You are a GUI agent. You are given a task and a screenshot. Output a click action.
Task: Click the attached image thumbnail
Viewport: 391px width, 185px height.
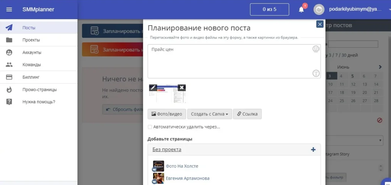(x=167, y=93)
